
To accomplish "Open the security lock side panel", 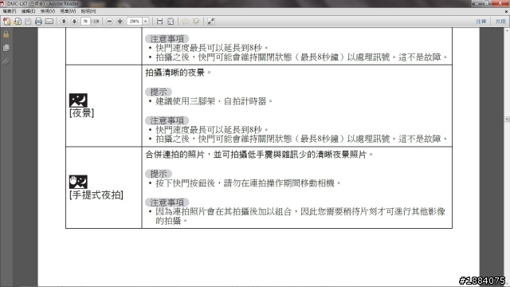I will pos(6,33).
